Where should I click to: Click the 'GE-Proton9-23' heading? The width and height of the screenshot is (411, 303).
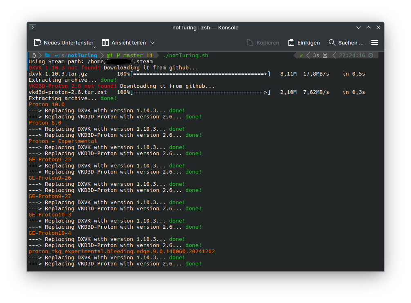click(50, 160)
